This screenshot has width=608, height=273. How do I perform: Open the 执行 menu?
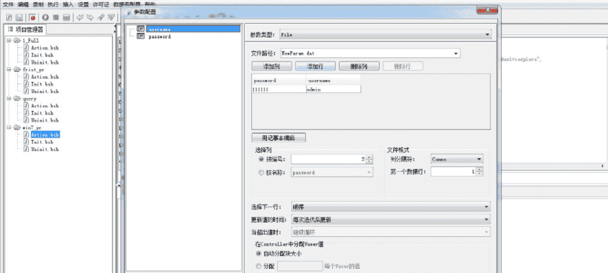click(53, 5)
